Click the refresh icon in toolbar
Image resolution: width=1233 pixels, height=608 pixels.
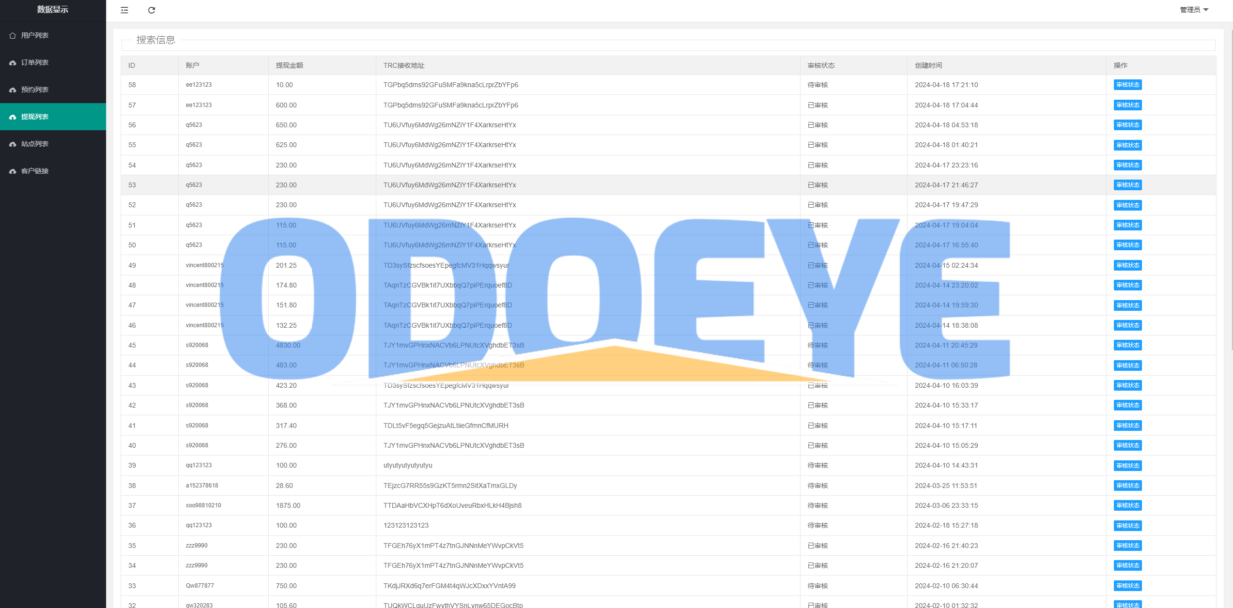click(x=151, y=9)
